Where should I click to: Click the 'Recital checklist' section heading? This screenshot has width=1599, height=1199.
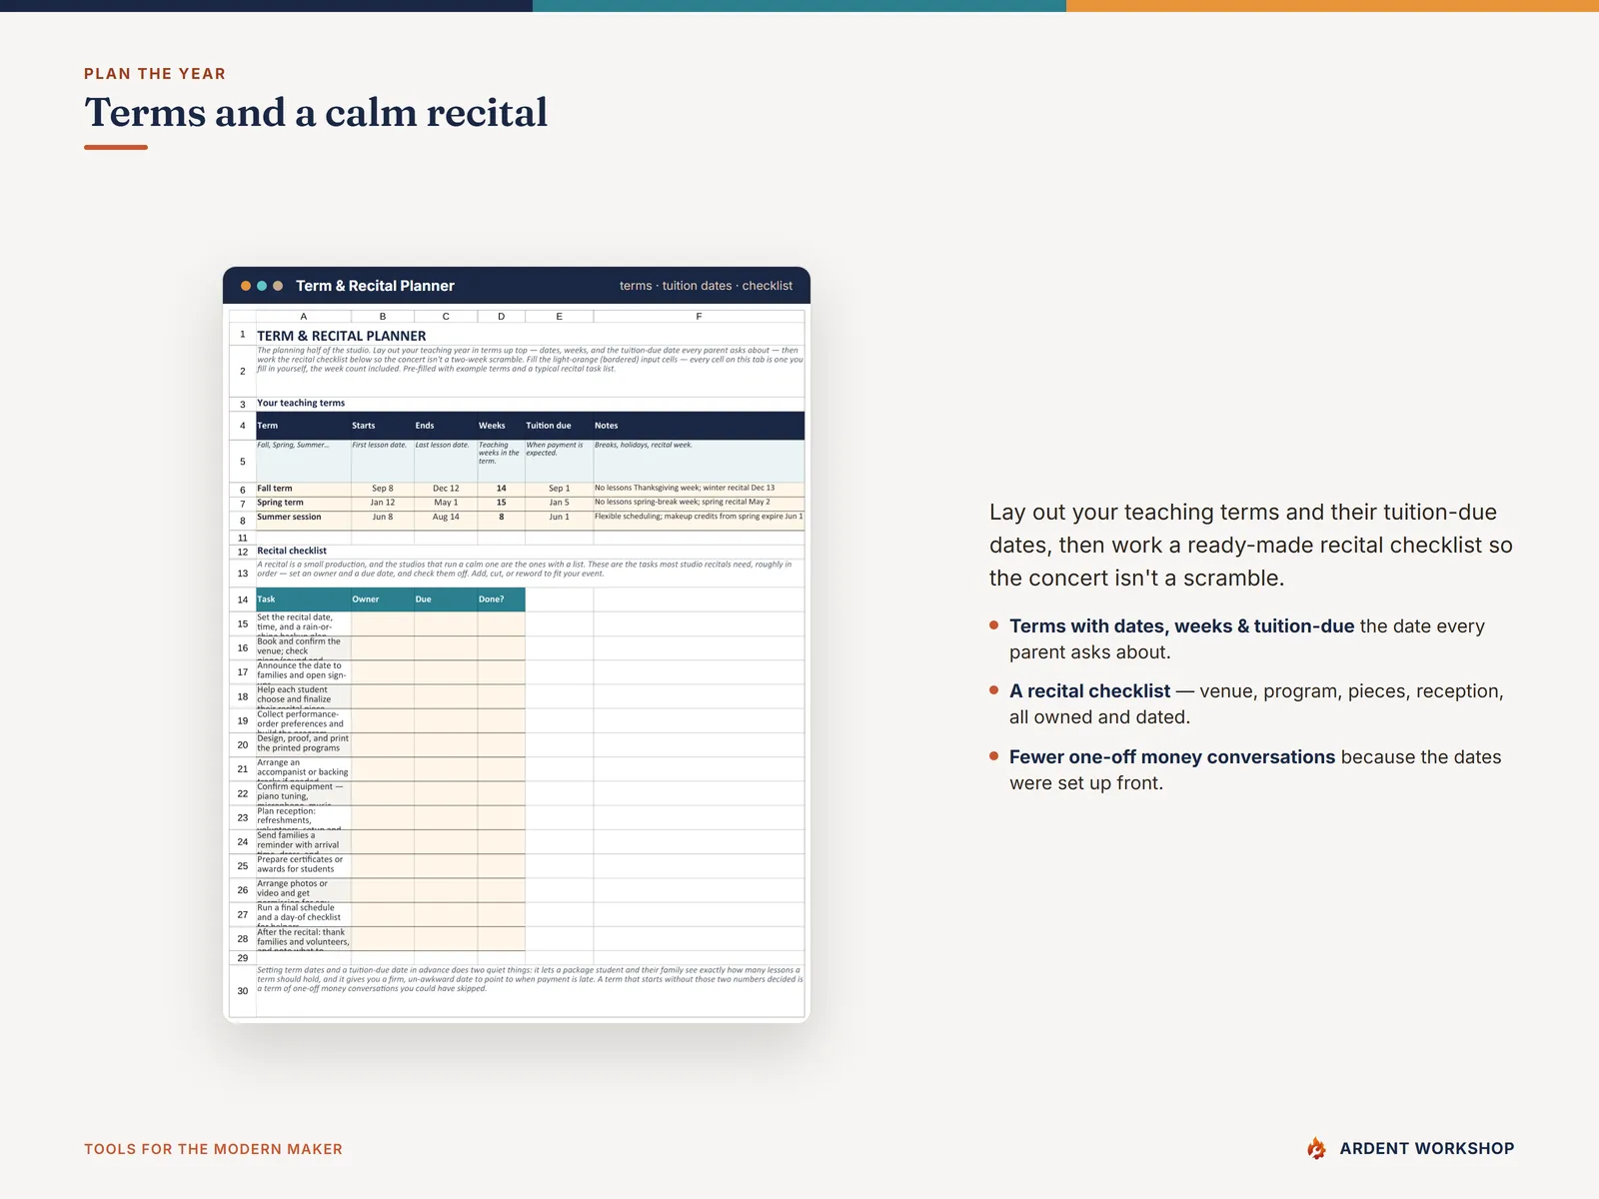[x=292, y=551]
